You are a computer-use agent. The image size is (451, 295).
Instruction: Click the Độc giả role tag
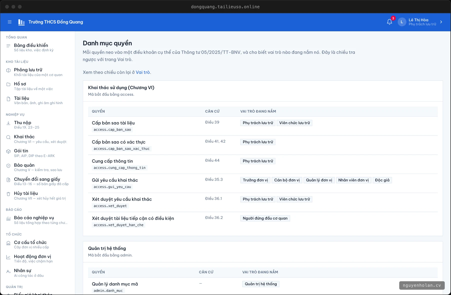coord(382,180)
